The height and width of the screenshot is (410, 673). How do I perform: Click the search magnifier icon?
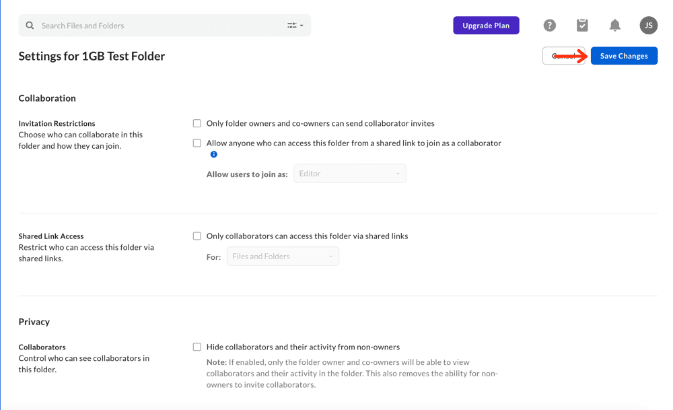[x=30, y=26]
